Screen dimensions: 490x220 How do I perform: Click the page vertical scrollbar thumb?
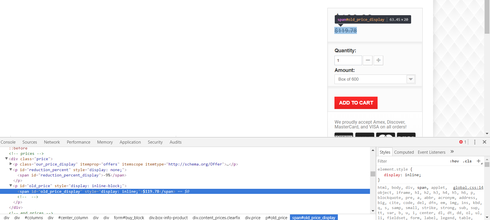[487, 17]
